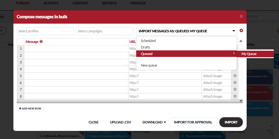
Task: Click the black Import button
Action: coord(231,122)
